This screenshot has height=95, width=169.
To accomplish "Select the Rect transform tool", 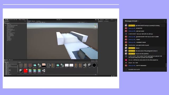I will coord(13,20).
